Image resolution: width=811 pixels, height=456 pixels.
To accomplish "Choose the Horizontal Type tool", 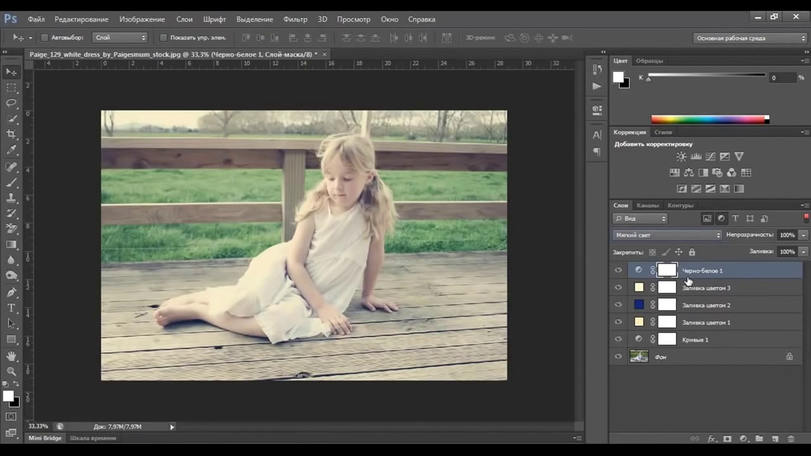I will coord(11,308).
